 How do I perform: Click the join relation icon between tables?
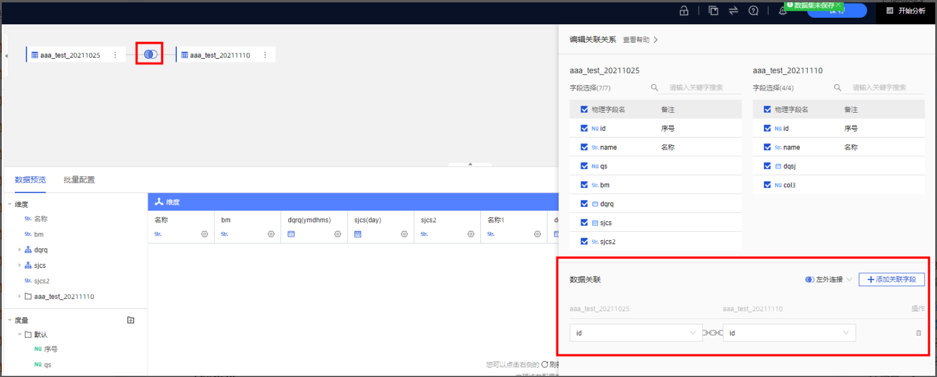click(x=150, y=55)
